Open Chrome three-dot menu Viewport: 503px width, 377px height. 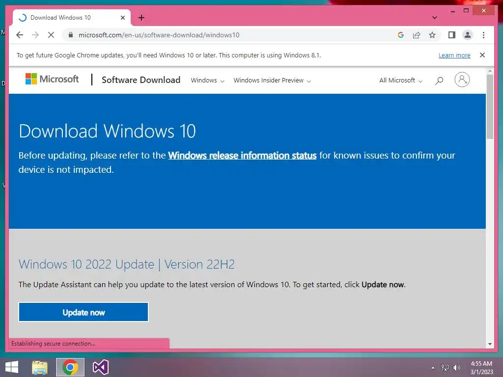(x=483, y=35)
